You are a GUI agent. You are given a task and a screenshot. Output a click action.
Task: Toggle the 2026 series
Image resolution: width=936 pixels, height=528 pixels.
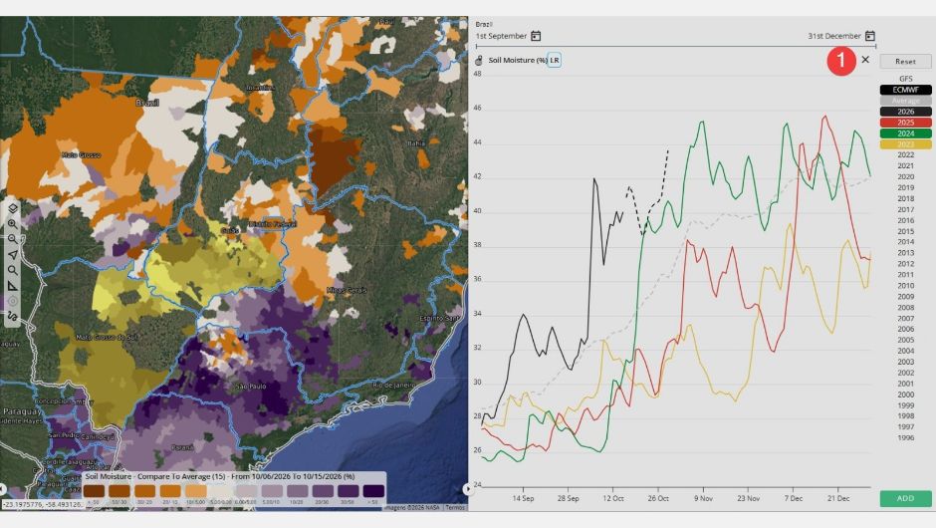(905, 112)
